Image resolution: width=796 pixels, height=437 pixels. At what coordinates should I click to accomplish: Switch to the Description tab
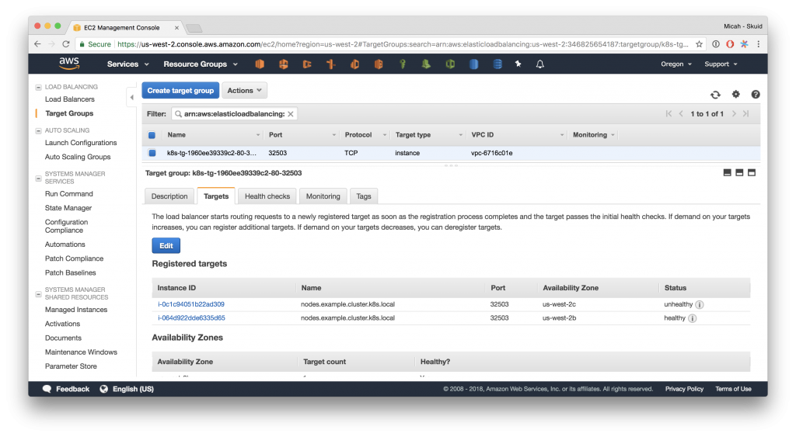[x=169, y=196]
